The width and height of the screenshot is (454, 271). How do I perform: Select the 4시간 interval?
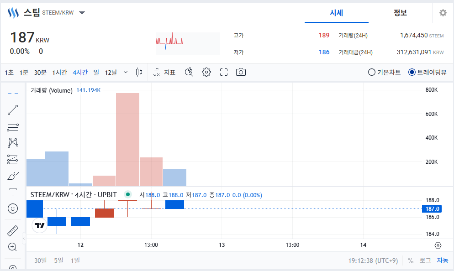tap(80, 72)
